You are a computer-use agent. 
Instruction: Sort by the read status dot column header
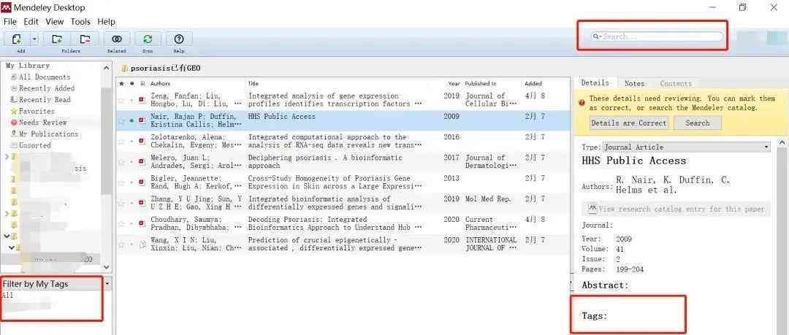tap(131, 83)
